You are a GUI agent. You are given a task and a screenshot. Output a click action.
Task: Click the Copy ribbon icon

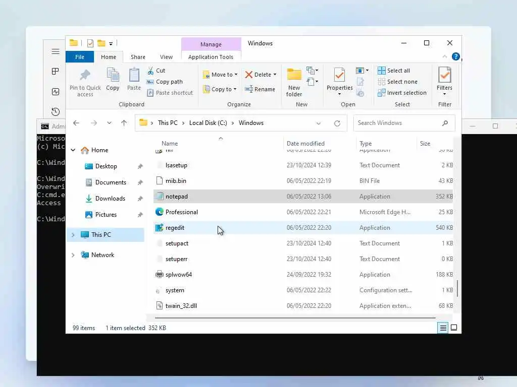[113, 75]
